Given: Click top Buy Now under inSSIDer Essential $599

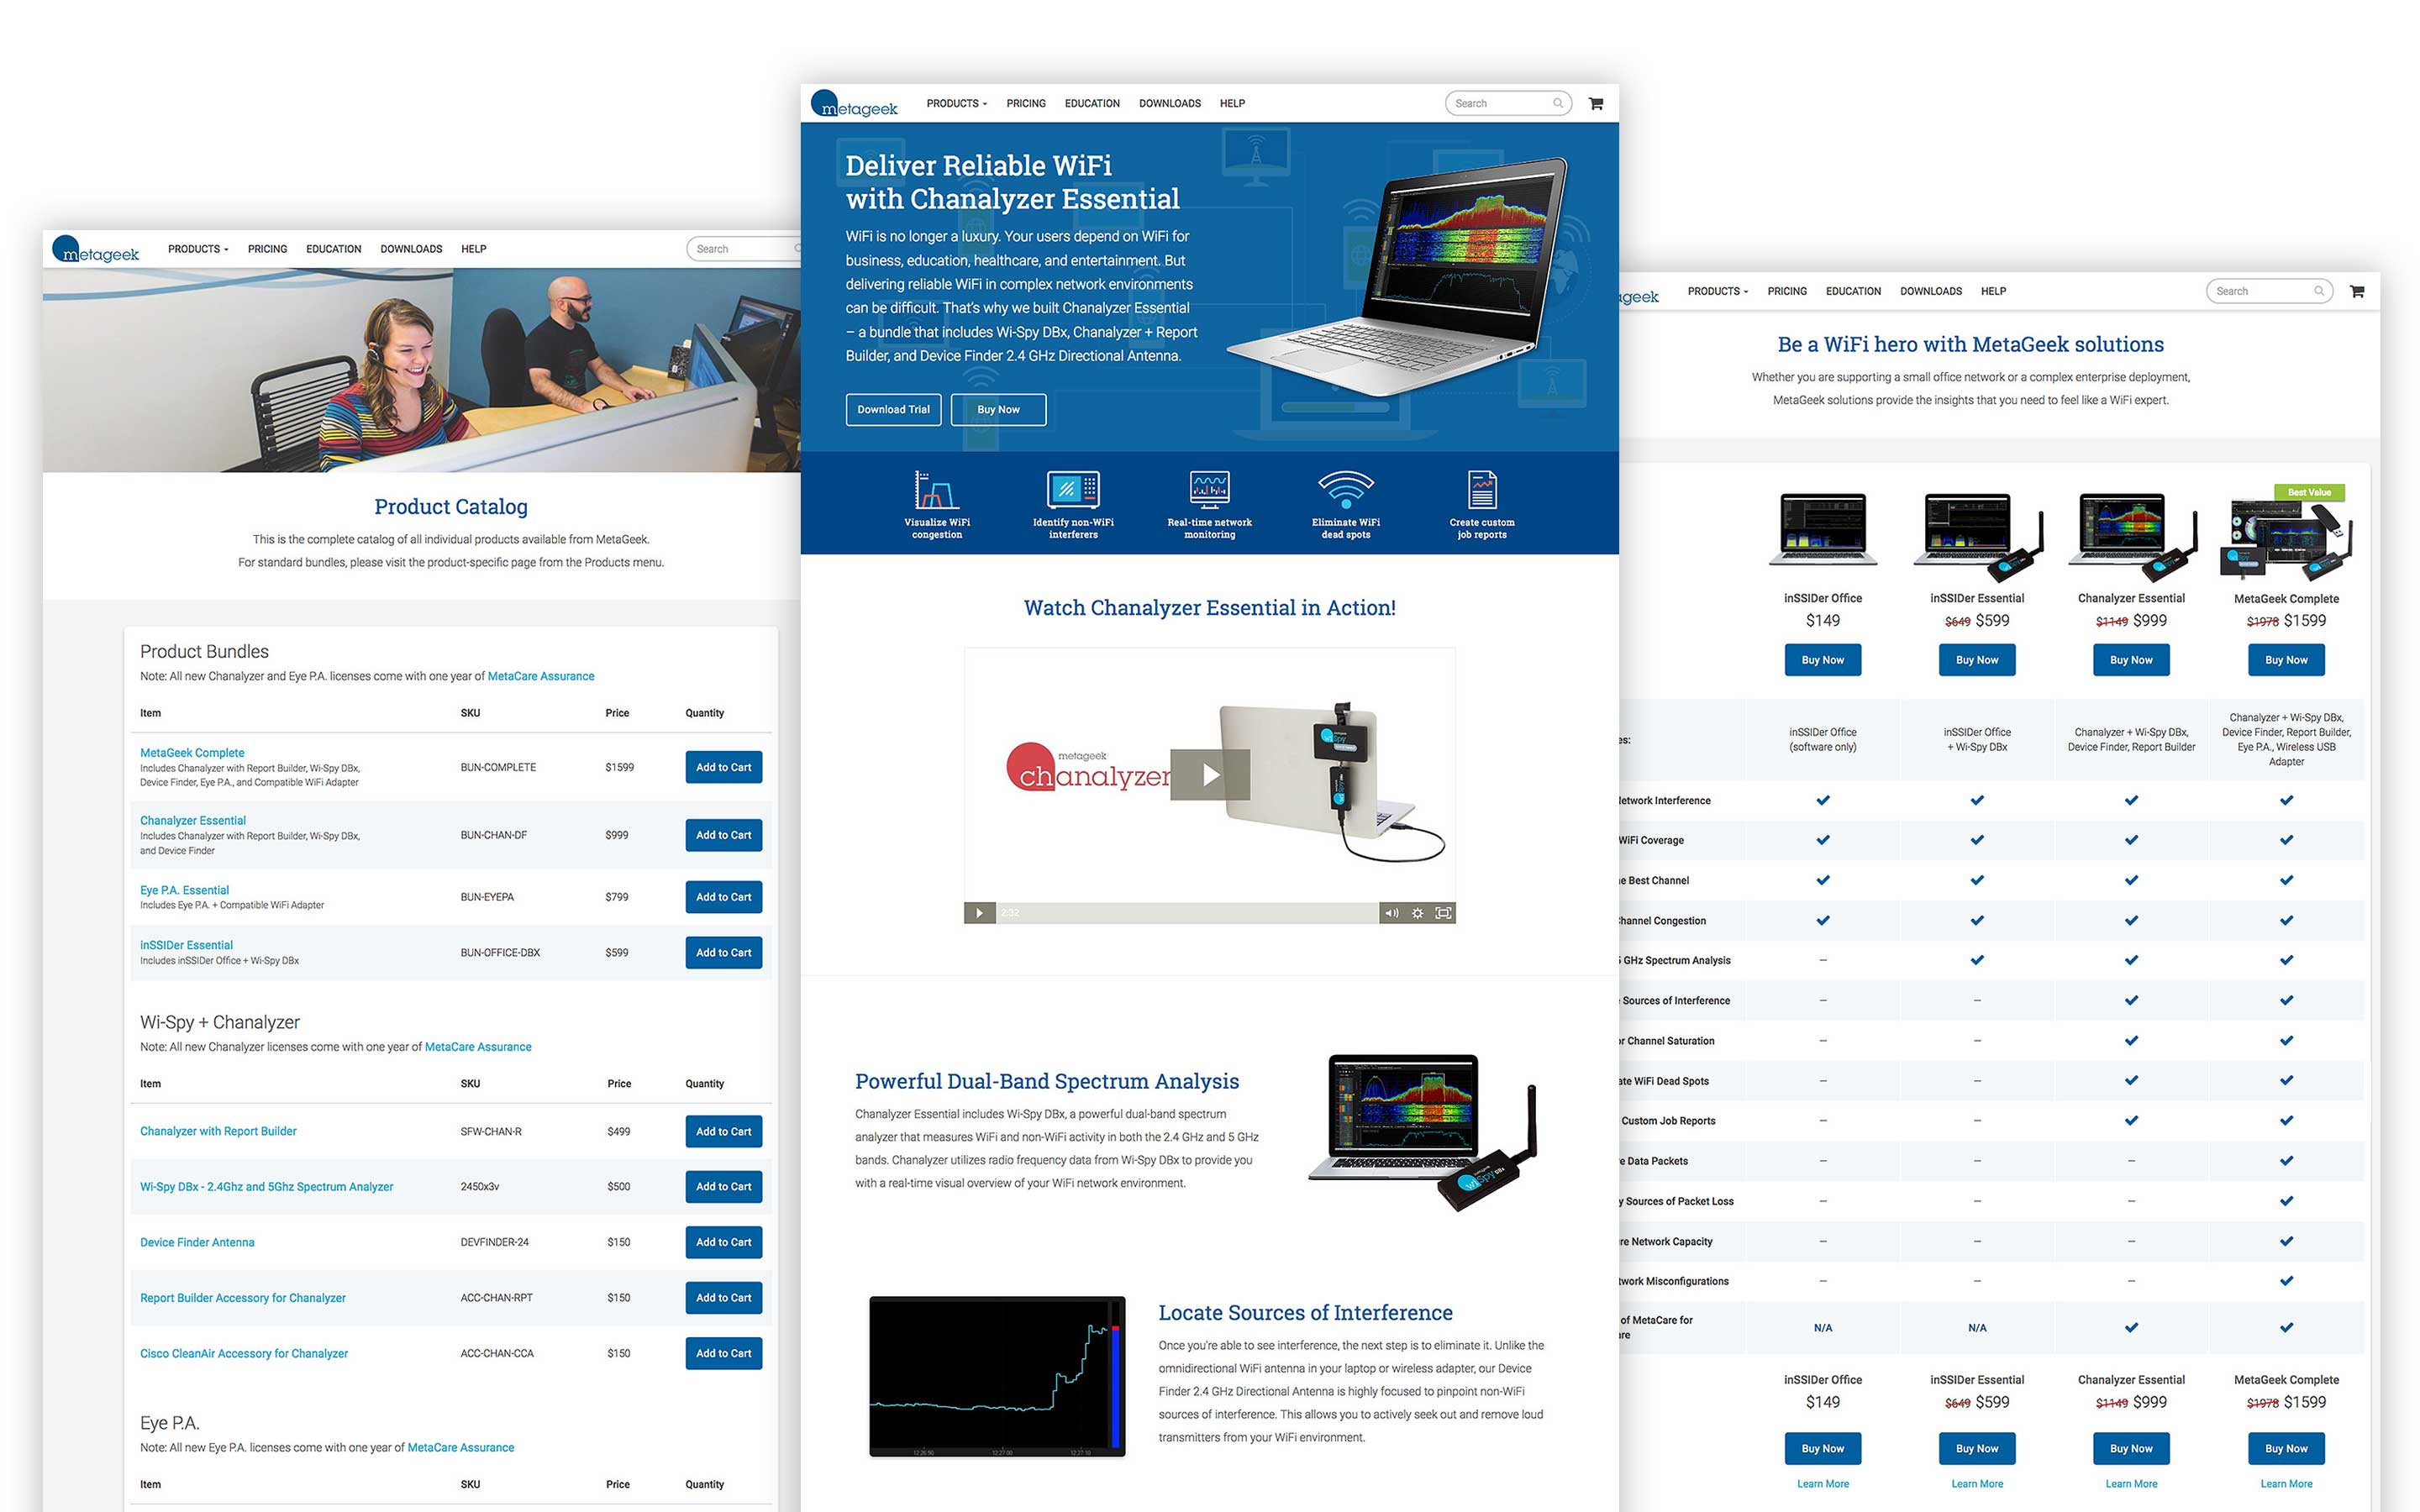Looking at the screenshot, I should [1977, 660].
